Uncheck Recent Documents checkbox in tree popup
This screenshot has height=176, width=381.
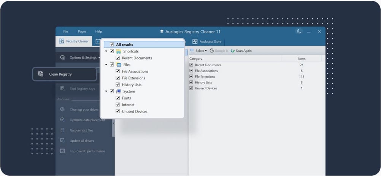[x=117, y=58]
